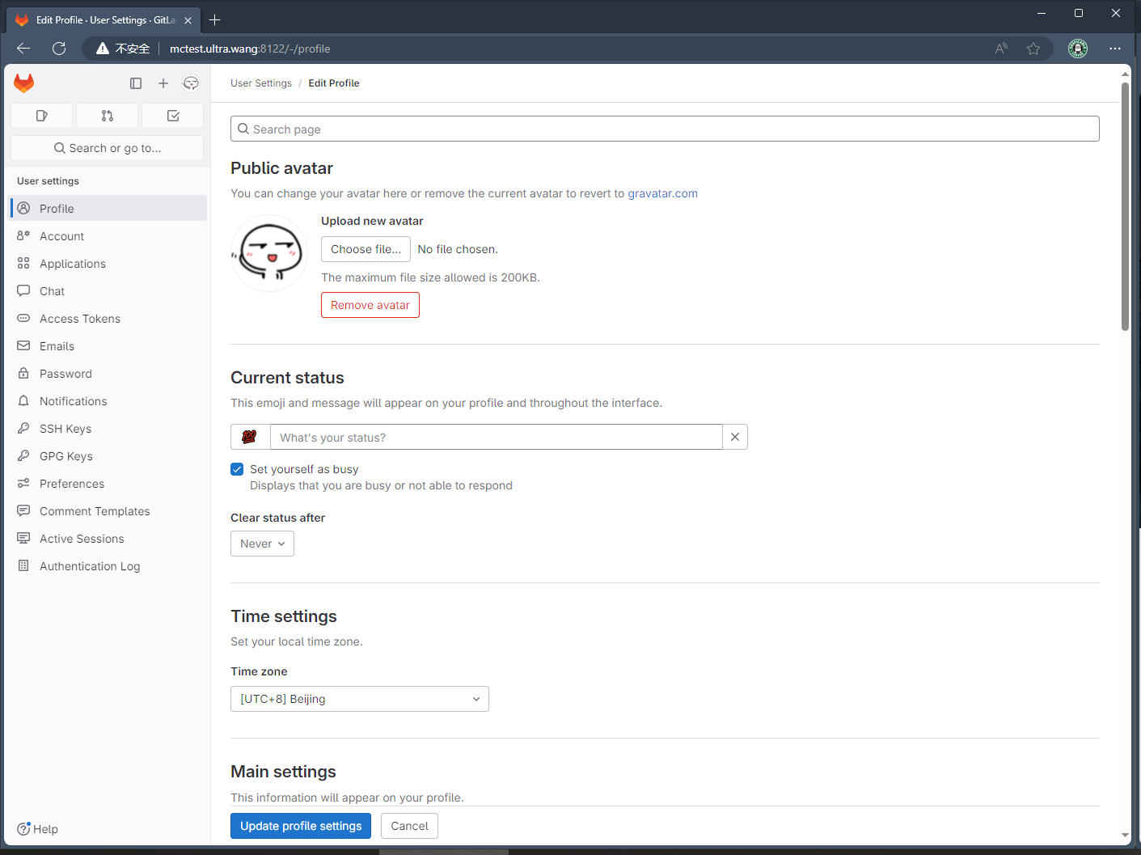Open the status emoji picker
Viewport: 1141px width, 855px height.
250,437
